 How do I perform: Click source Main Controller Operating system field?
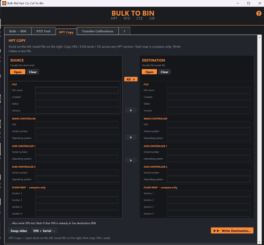coord(77,138)
